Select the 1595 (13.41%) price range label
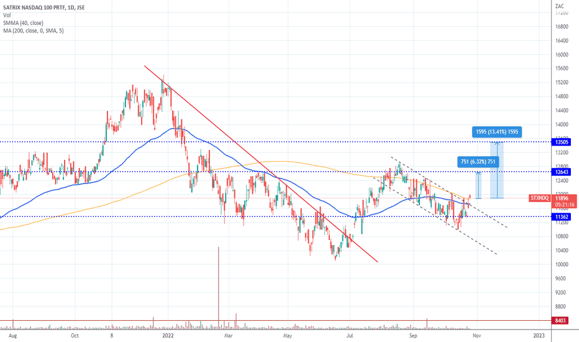579x342 pixels. coord(496,132)
